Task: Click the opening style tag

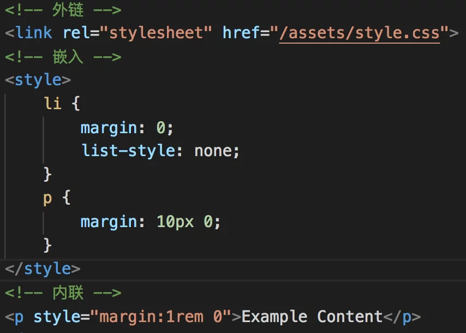Action: [38, 80]
